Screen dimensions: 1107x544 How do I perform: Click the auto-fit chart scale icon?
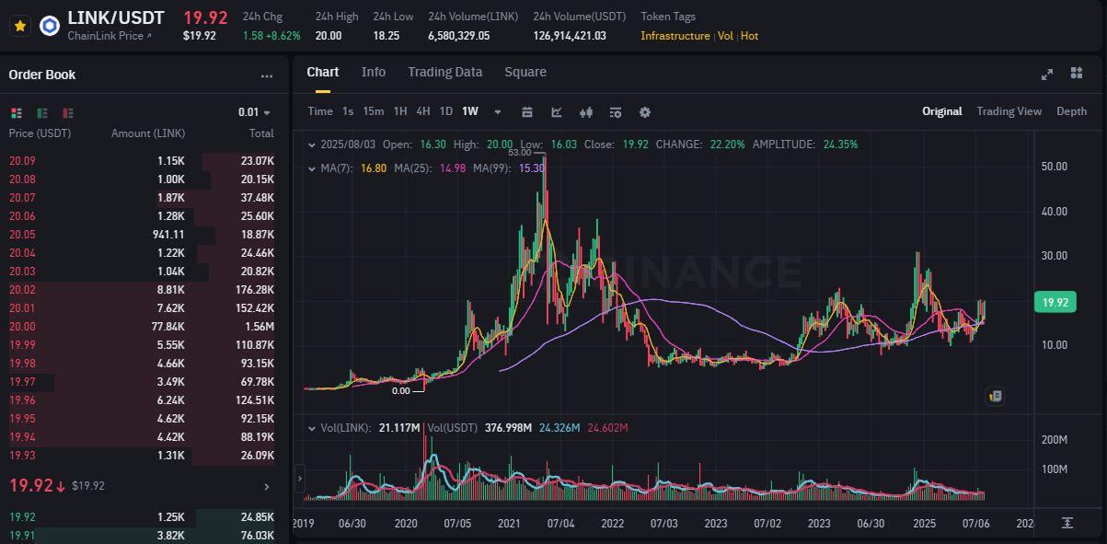pos(1067,523)
